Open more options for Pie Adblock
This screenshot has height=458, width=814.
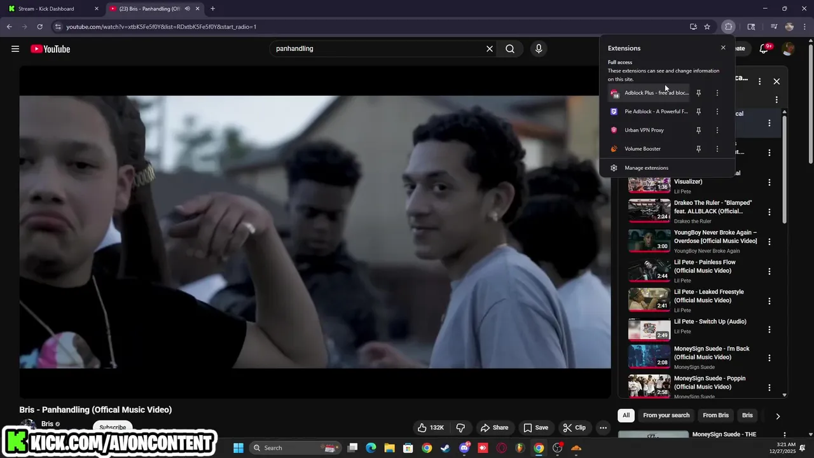pos(717,111)
